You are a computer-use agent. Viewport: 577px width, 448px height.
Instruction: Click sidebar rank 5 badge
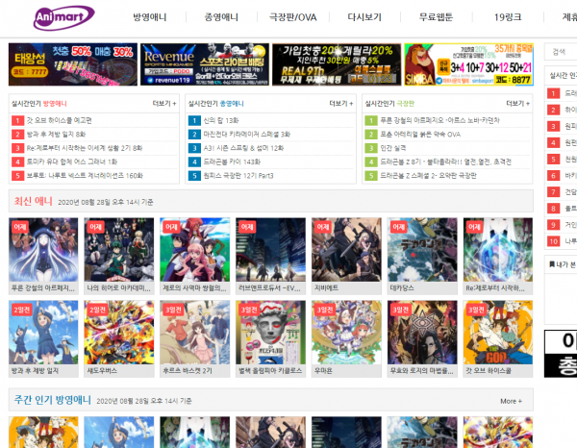[554, 159]
